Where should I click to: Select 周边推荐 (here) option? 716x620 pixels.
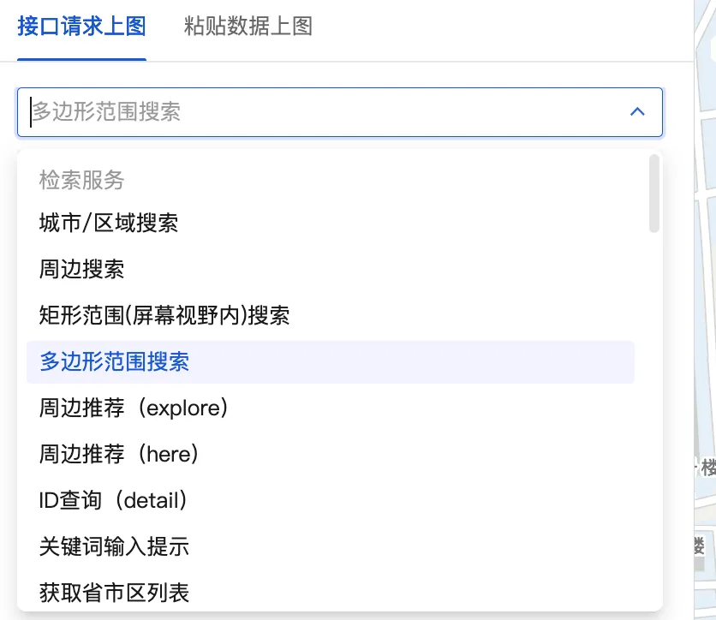coord(330,454)
